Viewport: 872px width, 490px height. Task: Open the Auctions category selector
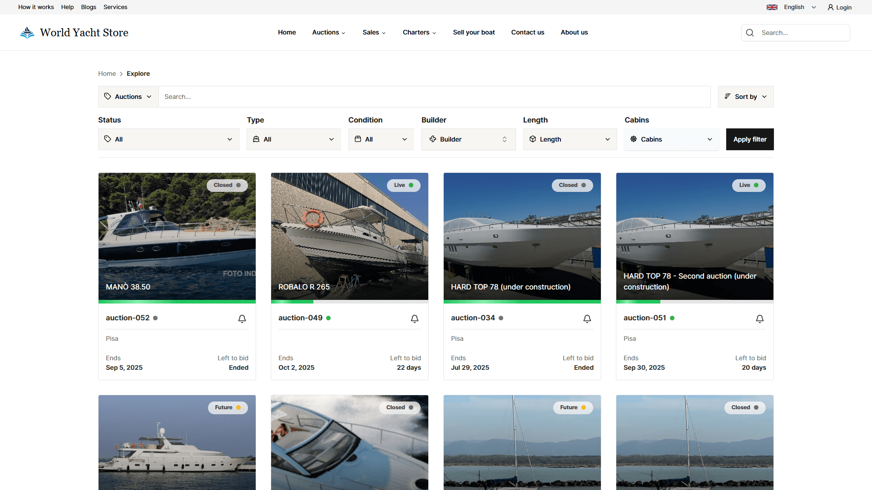[x=129, y=97]
